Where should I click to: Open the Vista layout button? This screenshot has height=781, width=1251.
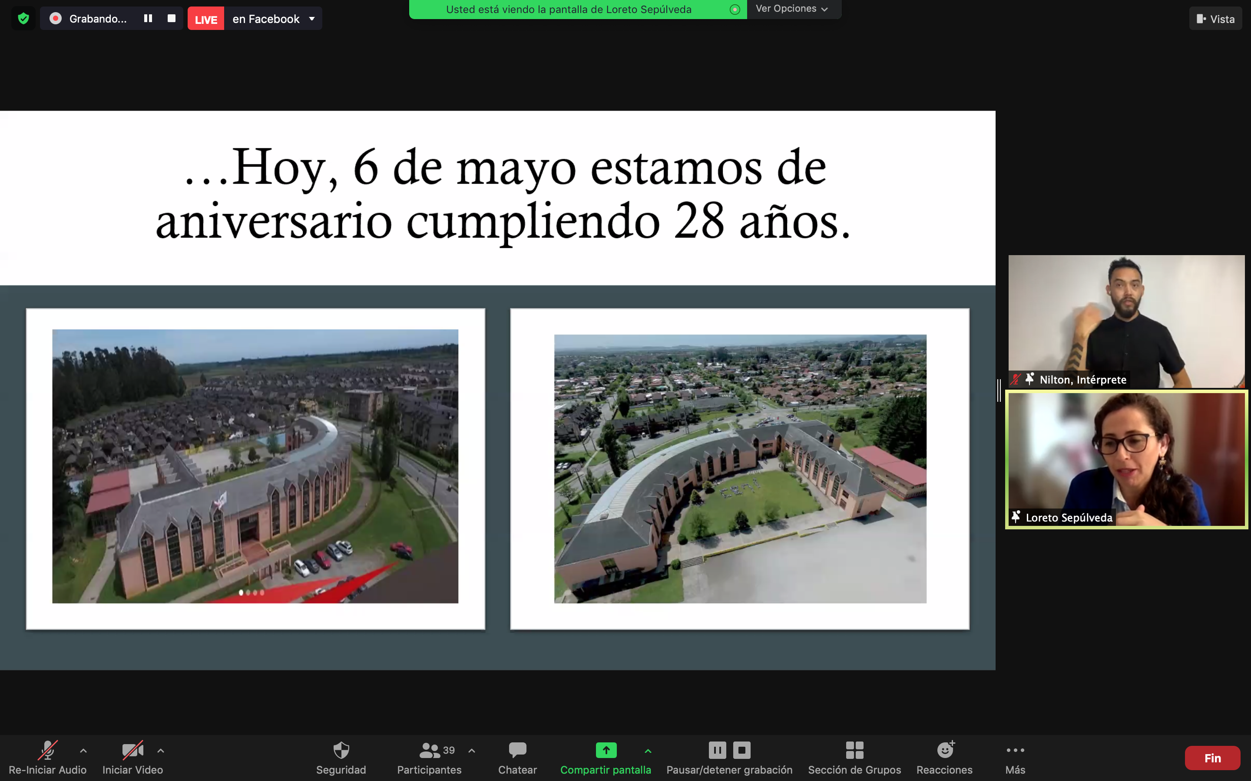tap(1215, 19)
